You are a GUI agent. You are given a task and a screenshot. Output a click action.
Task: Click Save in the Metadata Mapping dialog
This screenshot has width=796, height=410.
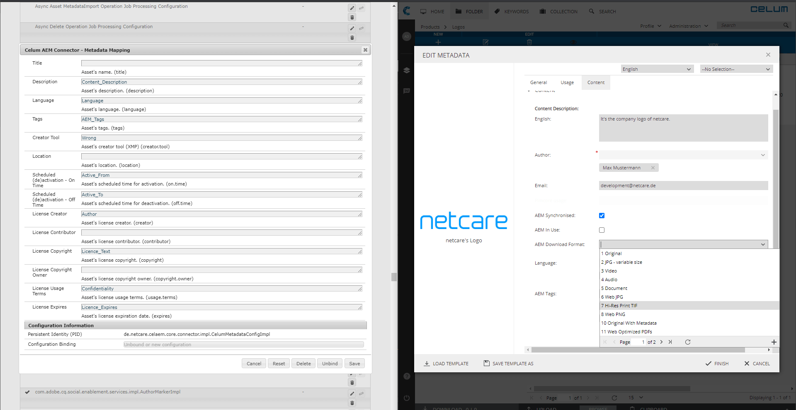pos(354,363)
